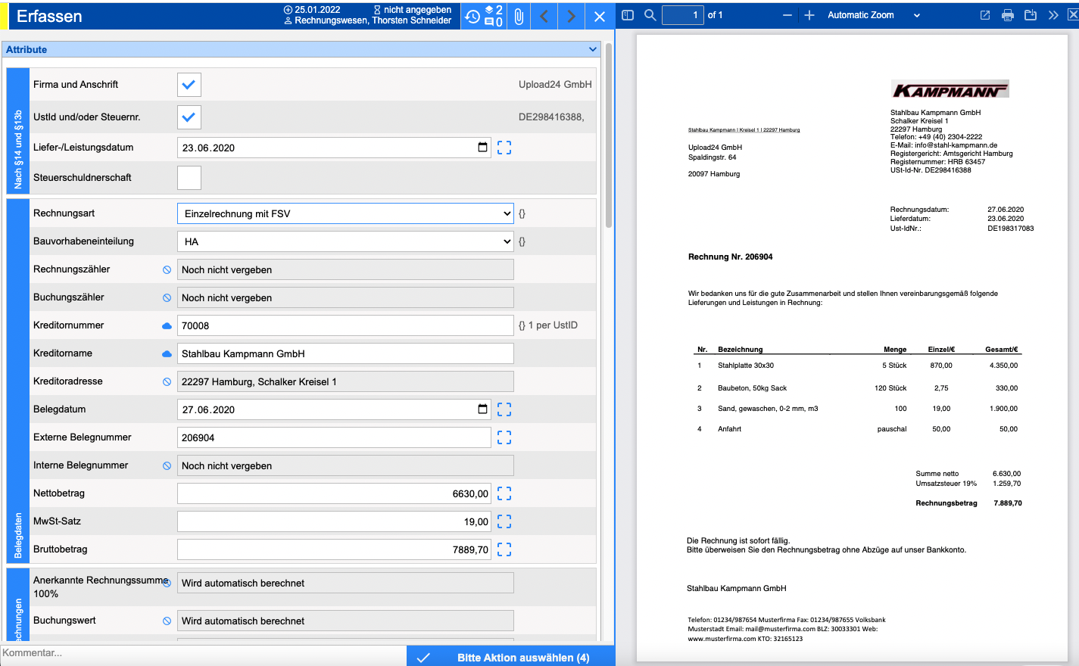Screen dimensions: 1079x666
Task: Click the Bruttobetrag field
Action: 334,549
